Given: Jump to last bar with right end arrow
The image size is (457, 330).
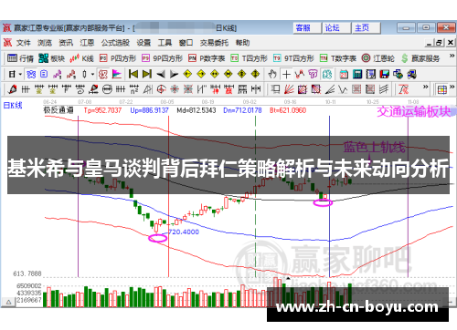Looking at the screenshot, I should 147,74.
